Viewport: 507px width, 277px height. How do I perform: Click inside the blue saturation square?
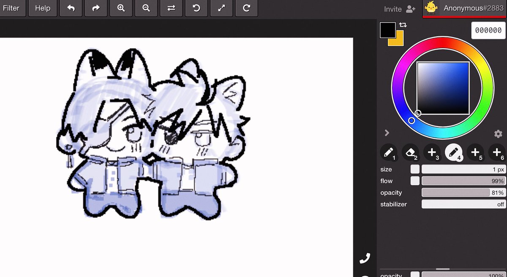click(x=443, y=88)
